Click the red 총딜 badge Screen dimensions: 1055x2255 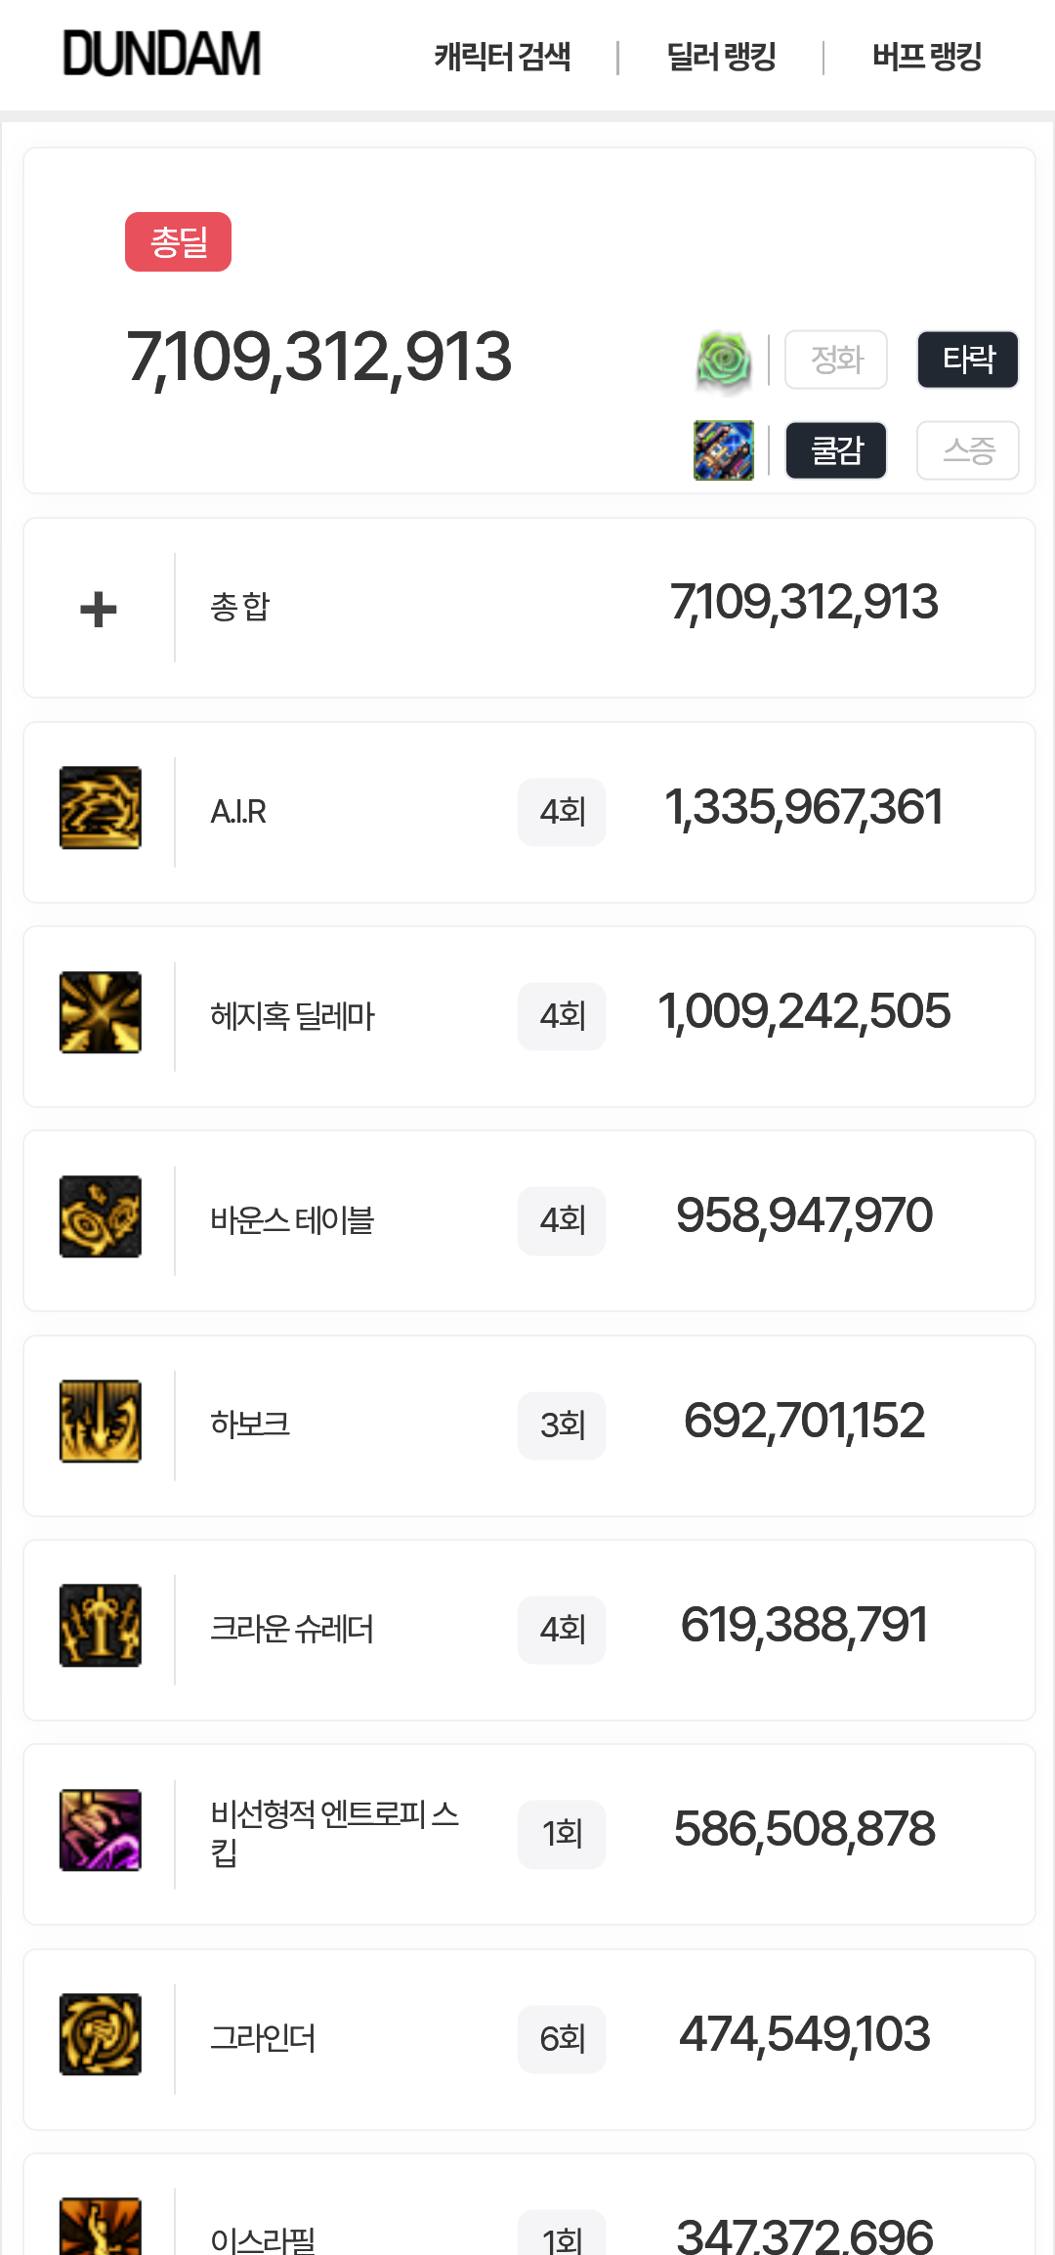(178, 241)
